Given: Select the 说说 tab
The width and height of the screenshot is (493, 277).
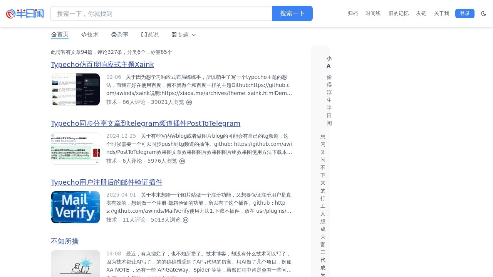Looking at the screenshot, I should click(x=150, y=35).
